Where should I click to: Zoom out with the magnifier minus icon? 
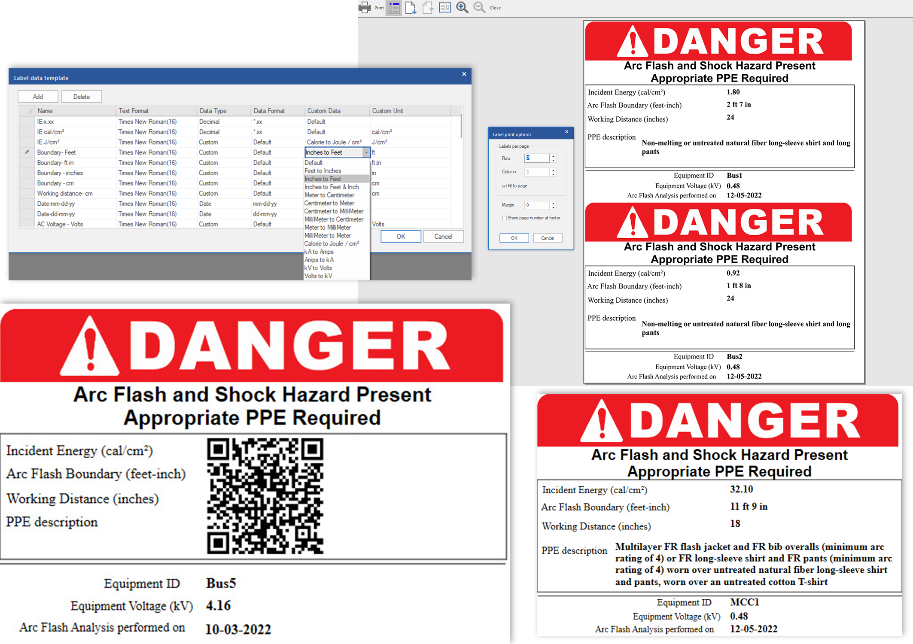(479, 8)
